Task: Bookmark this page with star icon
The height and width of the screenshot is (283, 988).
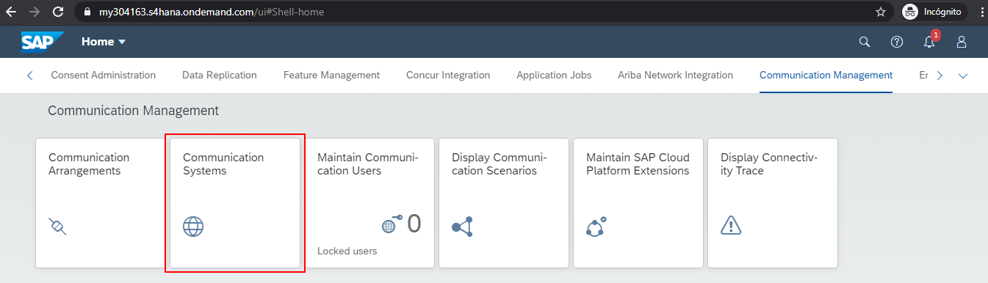Action: click(x=880, y=12)
